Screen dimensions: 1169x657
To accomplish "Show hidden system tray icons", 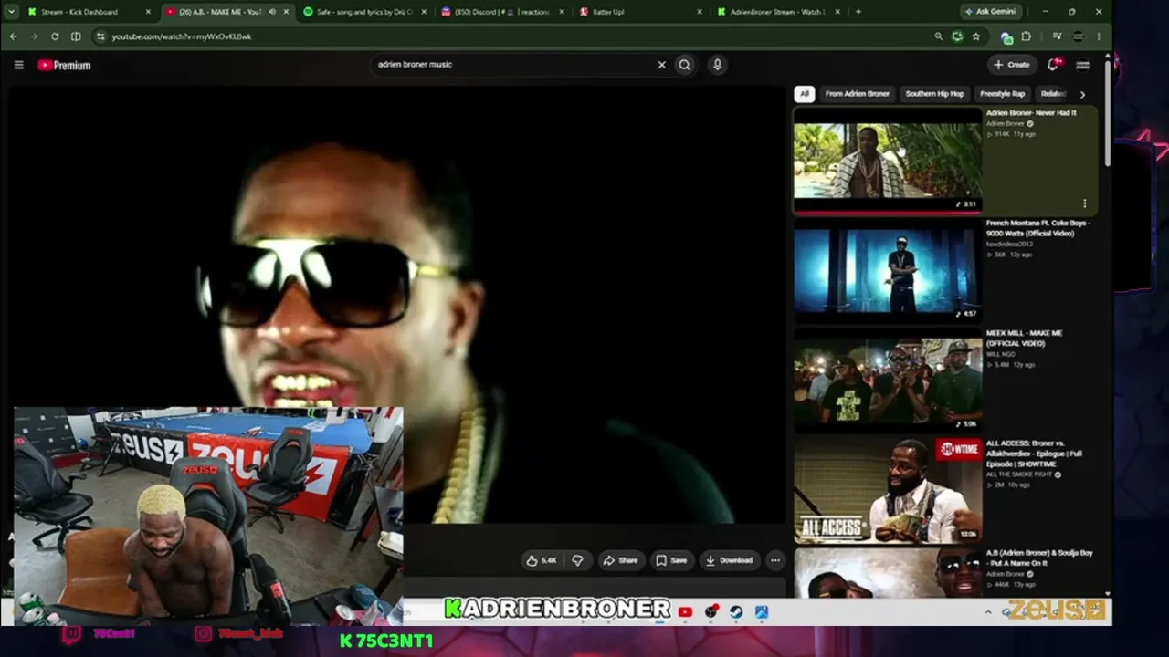I will coord(987,611).
